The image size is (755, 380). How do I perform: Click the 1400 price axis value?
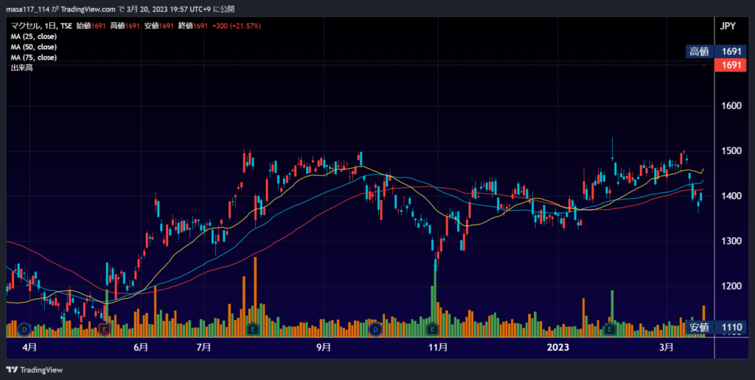[731, 196]
